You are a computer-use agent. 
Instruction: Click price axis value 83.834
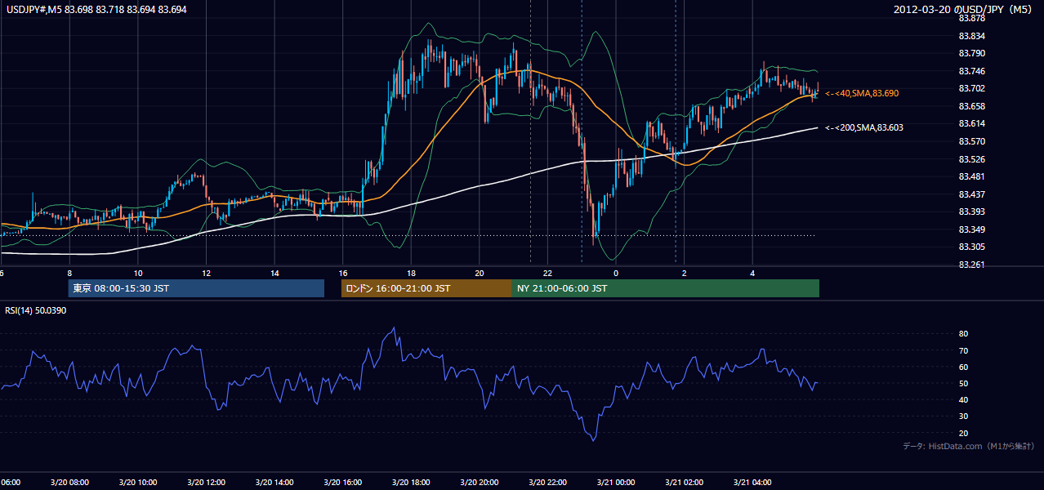971,36
